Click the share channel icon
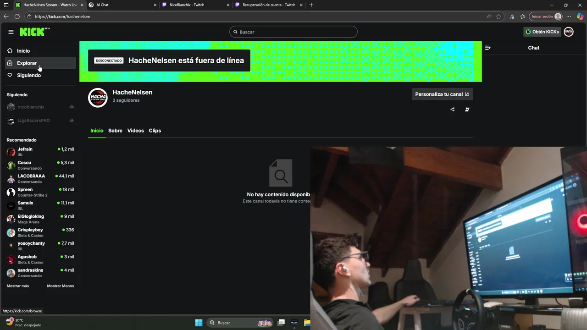Image resolution: width=587 pixels, height=330 pixels. tap(453, 110)
